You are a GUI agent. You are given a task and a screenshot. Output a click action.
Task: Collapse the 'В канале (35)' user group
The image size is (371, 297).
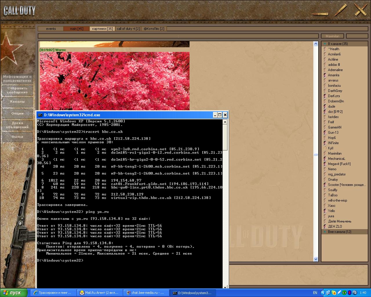click(344, 44)
